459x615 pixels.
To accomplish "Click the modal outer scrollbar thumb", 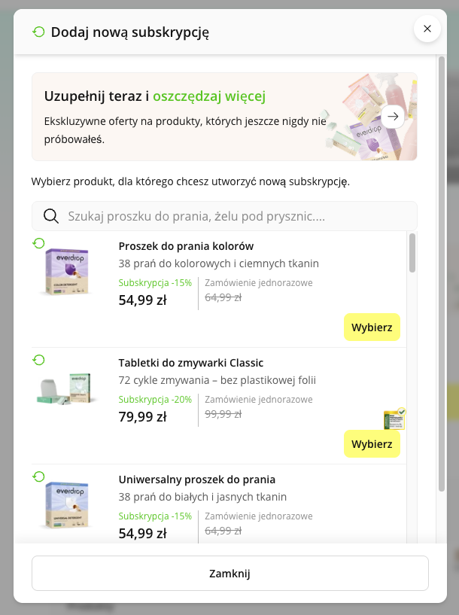I will (x=442, y=274).
